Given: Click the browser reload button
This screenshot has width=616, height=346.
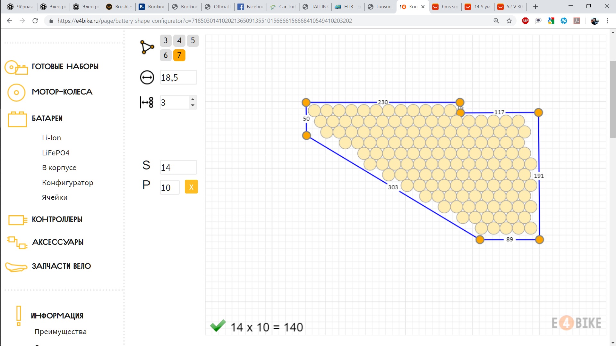Looking at the screenshot, I should point(35,21).
